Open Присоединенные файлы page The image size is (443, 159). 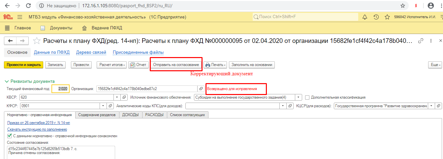click(x=138, y=52)
